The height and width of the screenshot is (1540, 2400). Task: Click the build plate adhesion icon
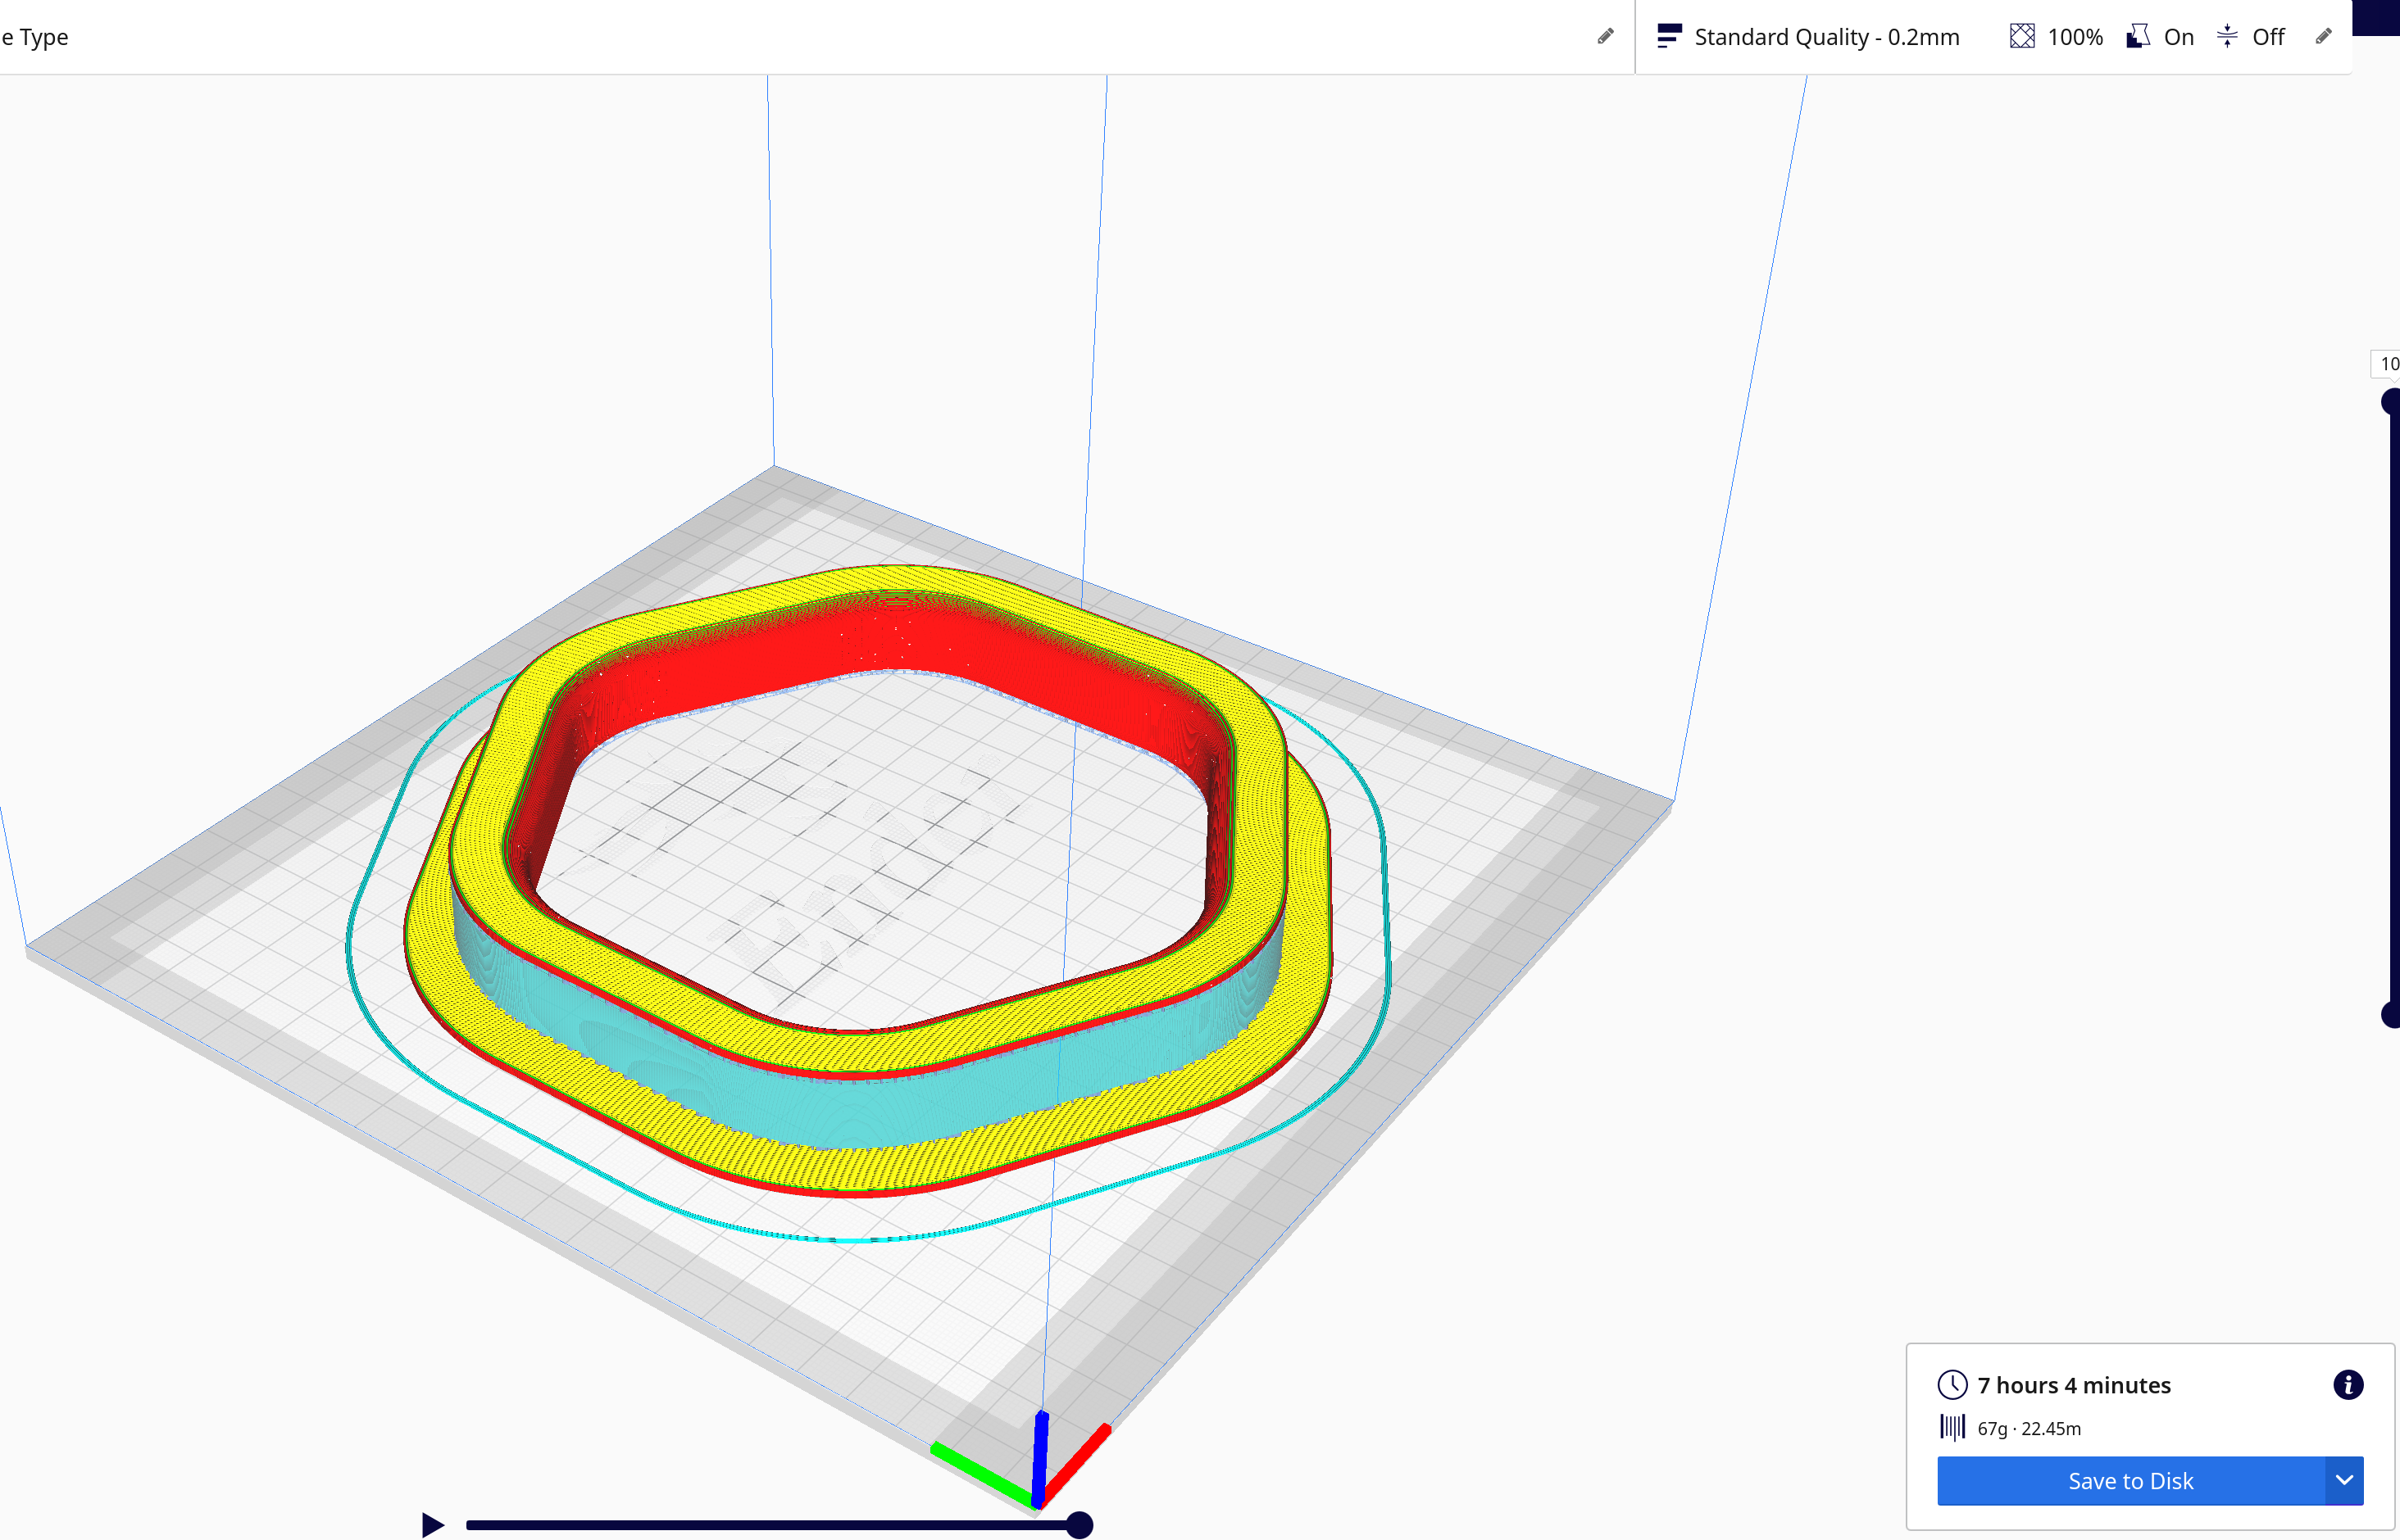click(2227, 37)
